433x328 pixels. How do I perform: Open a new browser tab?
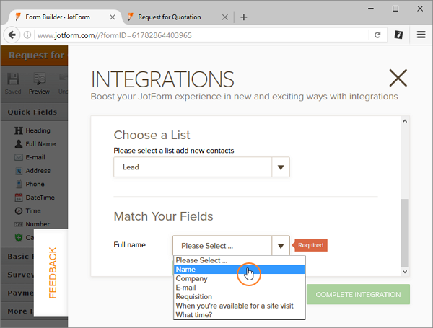click(243, 17)
